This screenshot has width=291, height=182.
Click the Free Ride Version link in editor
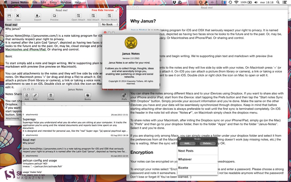coord(103,10)
